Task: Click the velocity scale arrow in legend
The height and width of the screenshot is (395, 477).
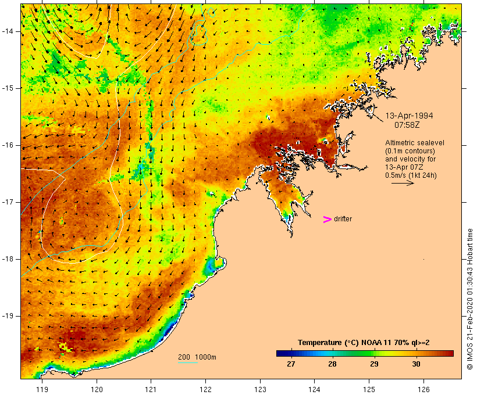Action: (x=403, y=183)
